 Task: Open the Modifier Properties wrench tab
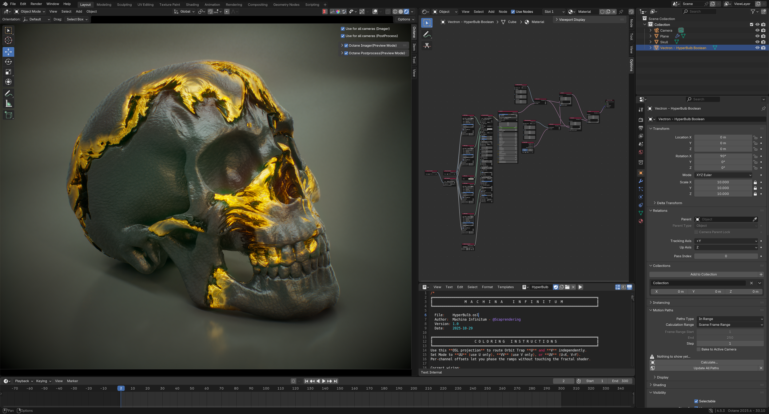point(641,181)
